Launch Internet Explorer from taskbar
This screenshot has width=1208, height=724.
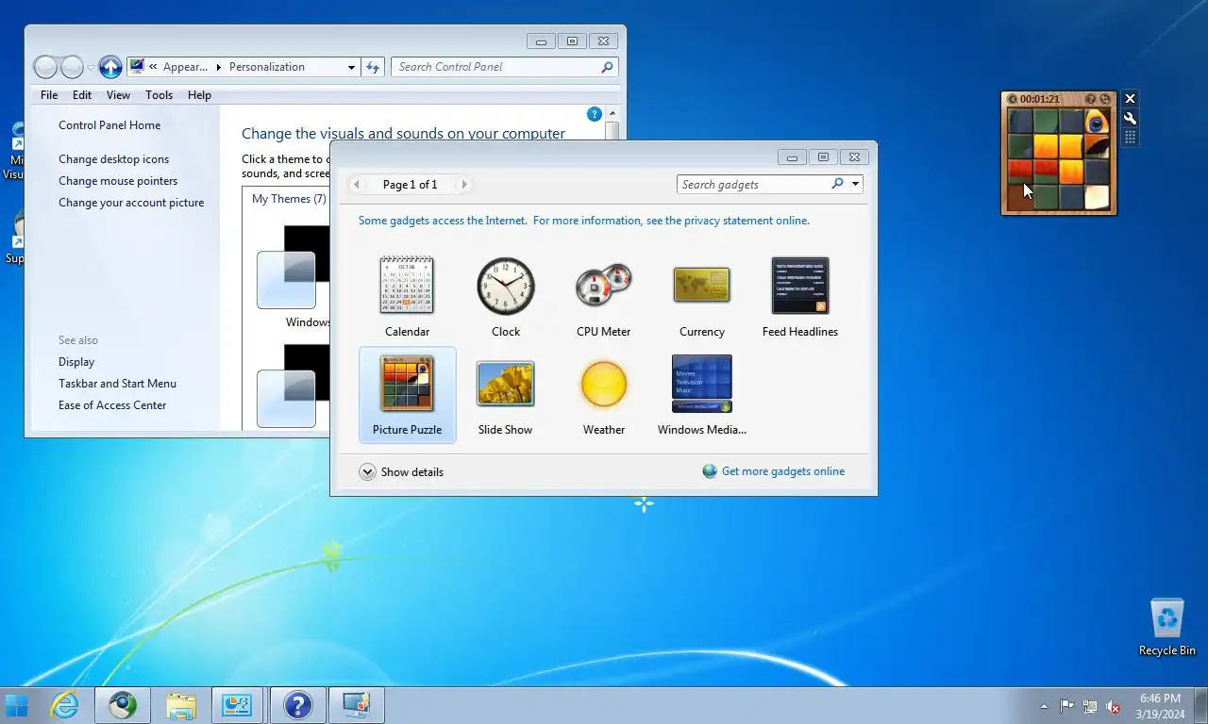[x=64, y=705]
